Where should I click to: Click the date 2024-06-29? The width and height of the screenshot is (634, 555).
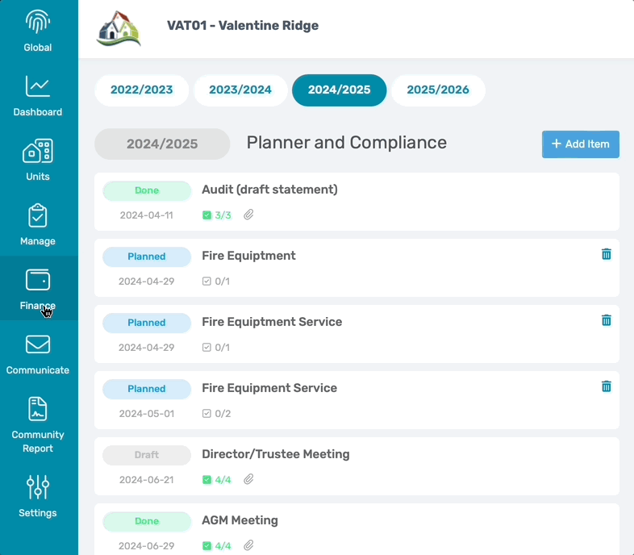click(x=146, y=545)
